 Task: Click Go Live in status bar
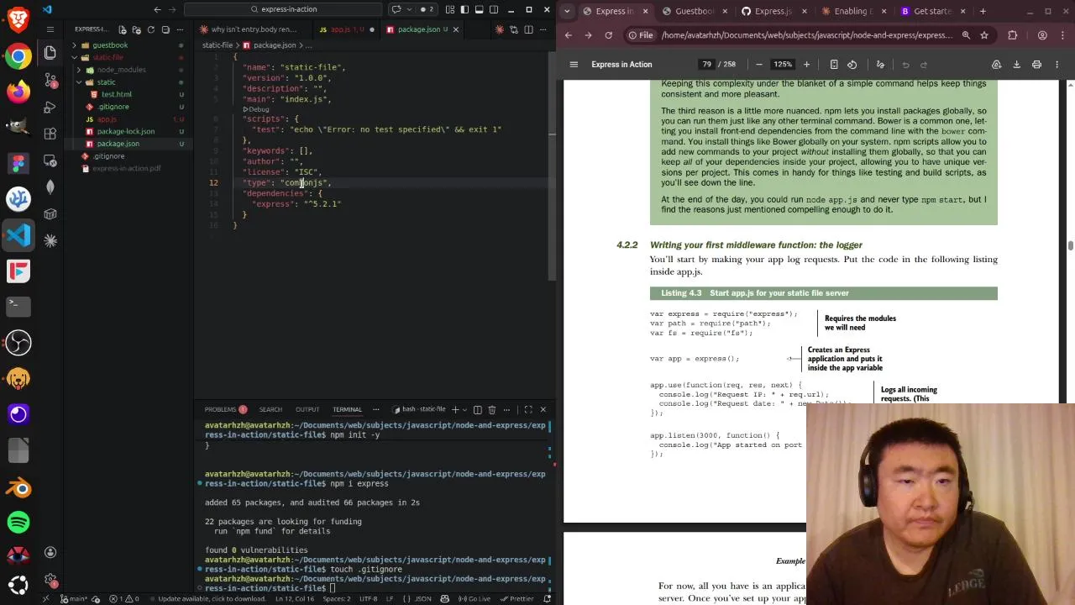(x=476, y=598)
